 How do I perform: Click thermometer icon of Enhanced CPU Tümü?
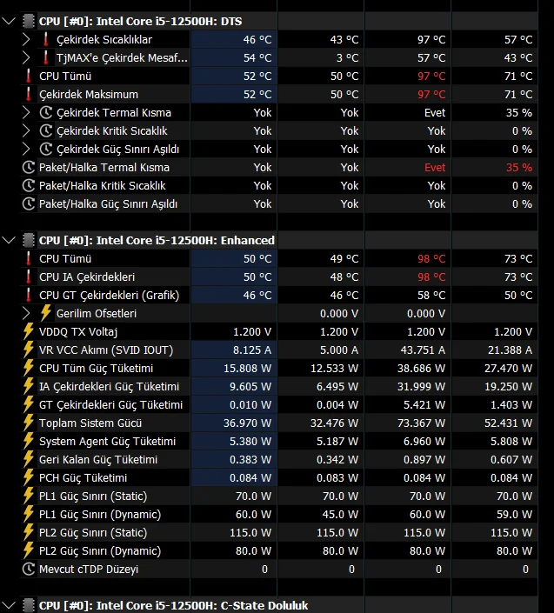pos(28,258)
